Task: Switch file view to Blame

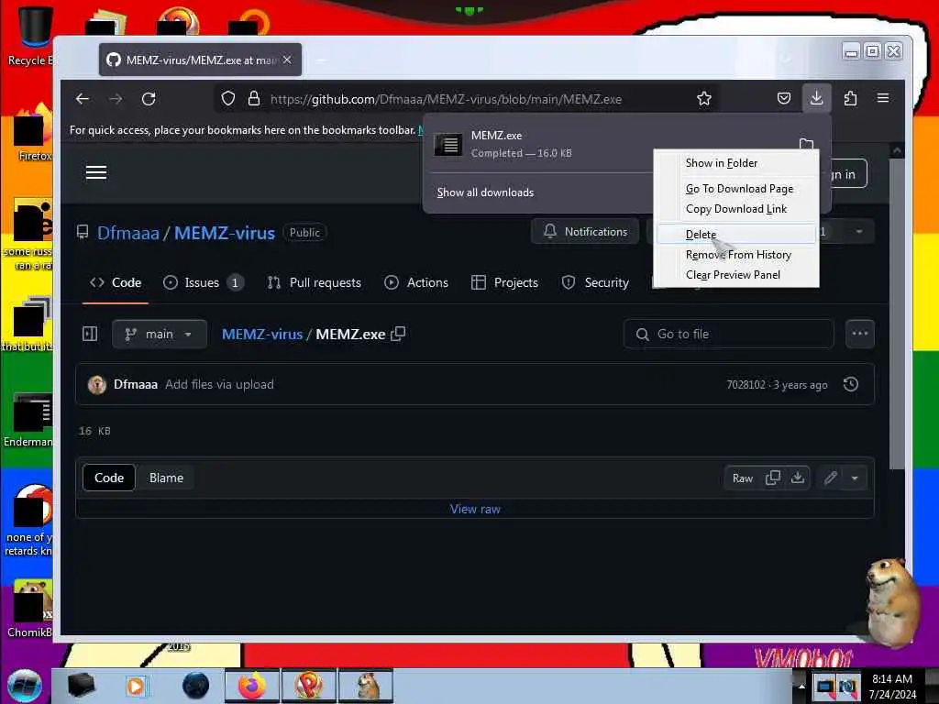Action: [x=166, y=478]
